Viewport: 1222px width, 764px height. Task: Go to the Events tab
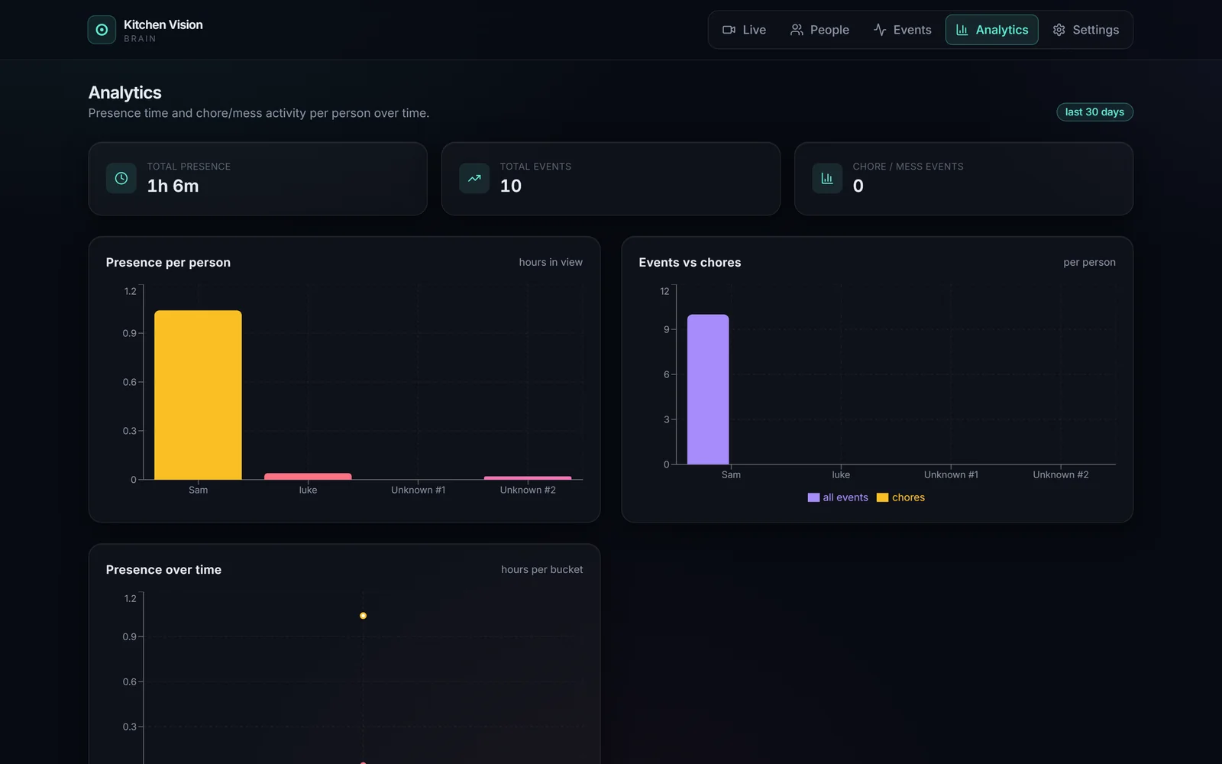(902, 30)
